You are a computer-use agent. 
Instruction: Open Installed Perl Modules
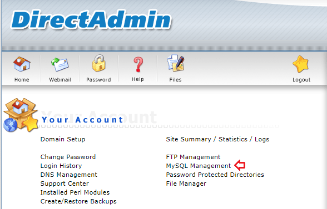tap(75, 192)
